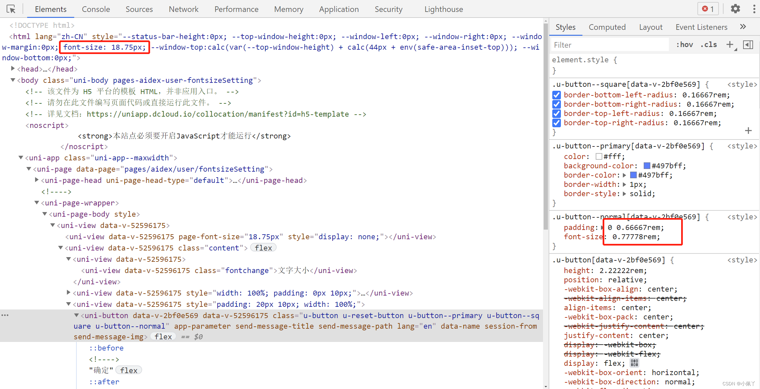Open color picker for background-color #497bff
This screenshot has width=760, height=389.
pos(647,166)
